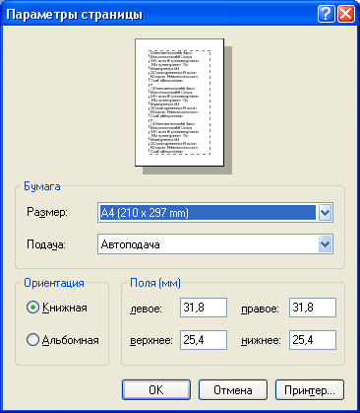
Task: Open the Размер dropdown arrow
Action: point(325,213)
